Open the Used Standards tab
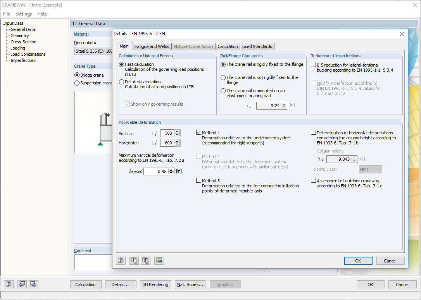Image resolution: width=421 pixels, height=300 pixels. tap(257, 46)
